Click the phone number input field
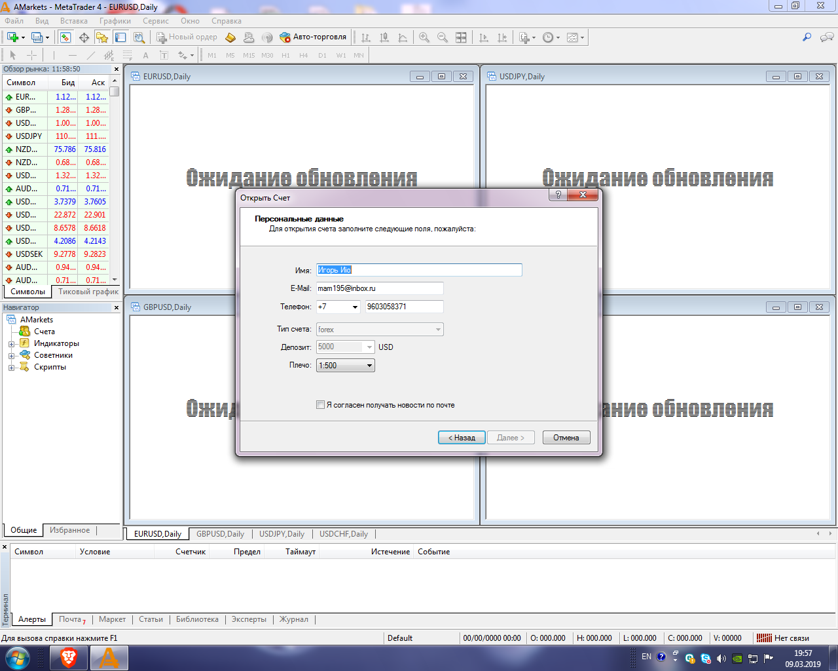The height and width of the screenshot is (671, 838). click(405, 307)
